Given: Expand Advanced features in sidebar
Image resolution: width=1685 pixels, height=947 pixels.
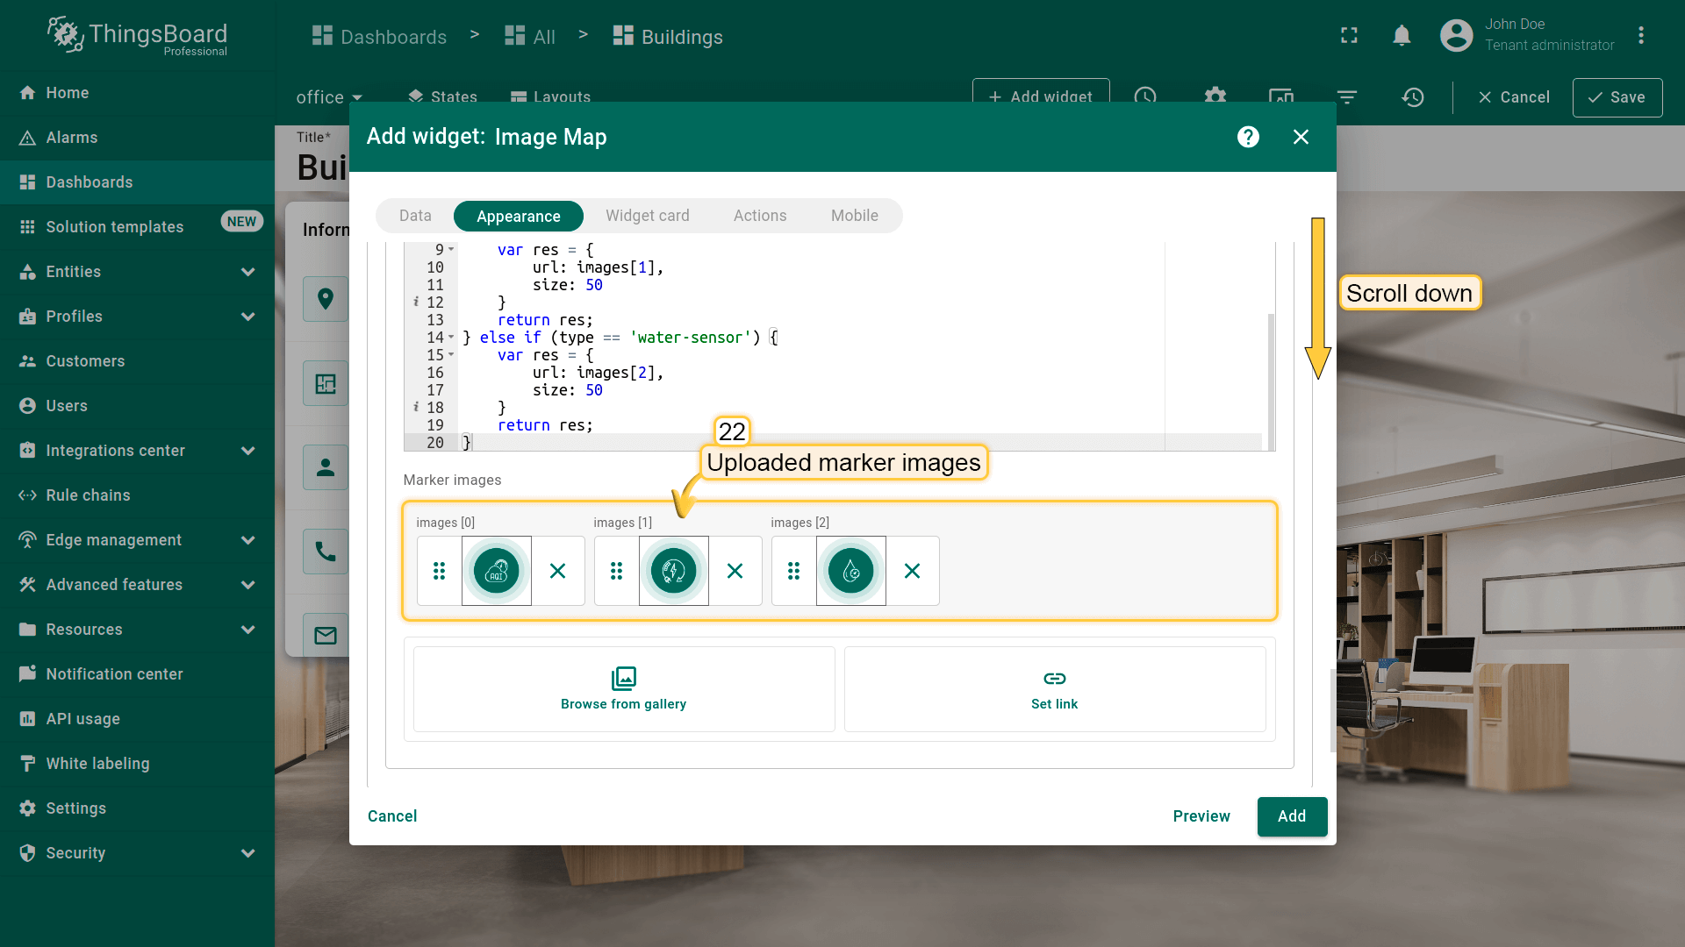Looking at the screenshot, I should tap(247, 585).
